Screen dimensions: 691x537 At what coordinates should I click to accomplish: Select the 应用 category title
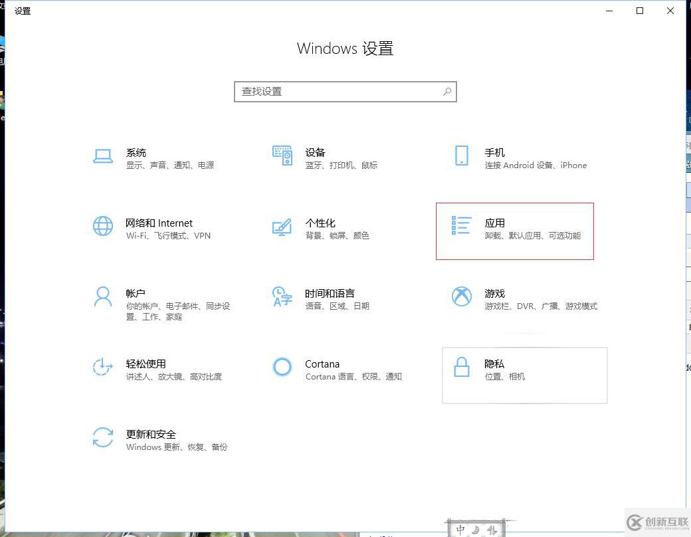[x=494, y=223]
